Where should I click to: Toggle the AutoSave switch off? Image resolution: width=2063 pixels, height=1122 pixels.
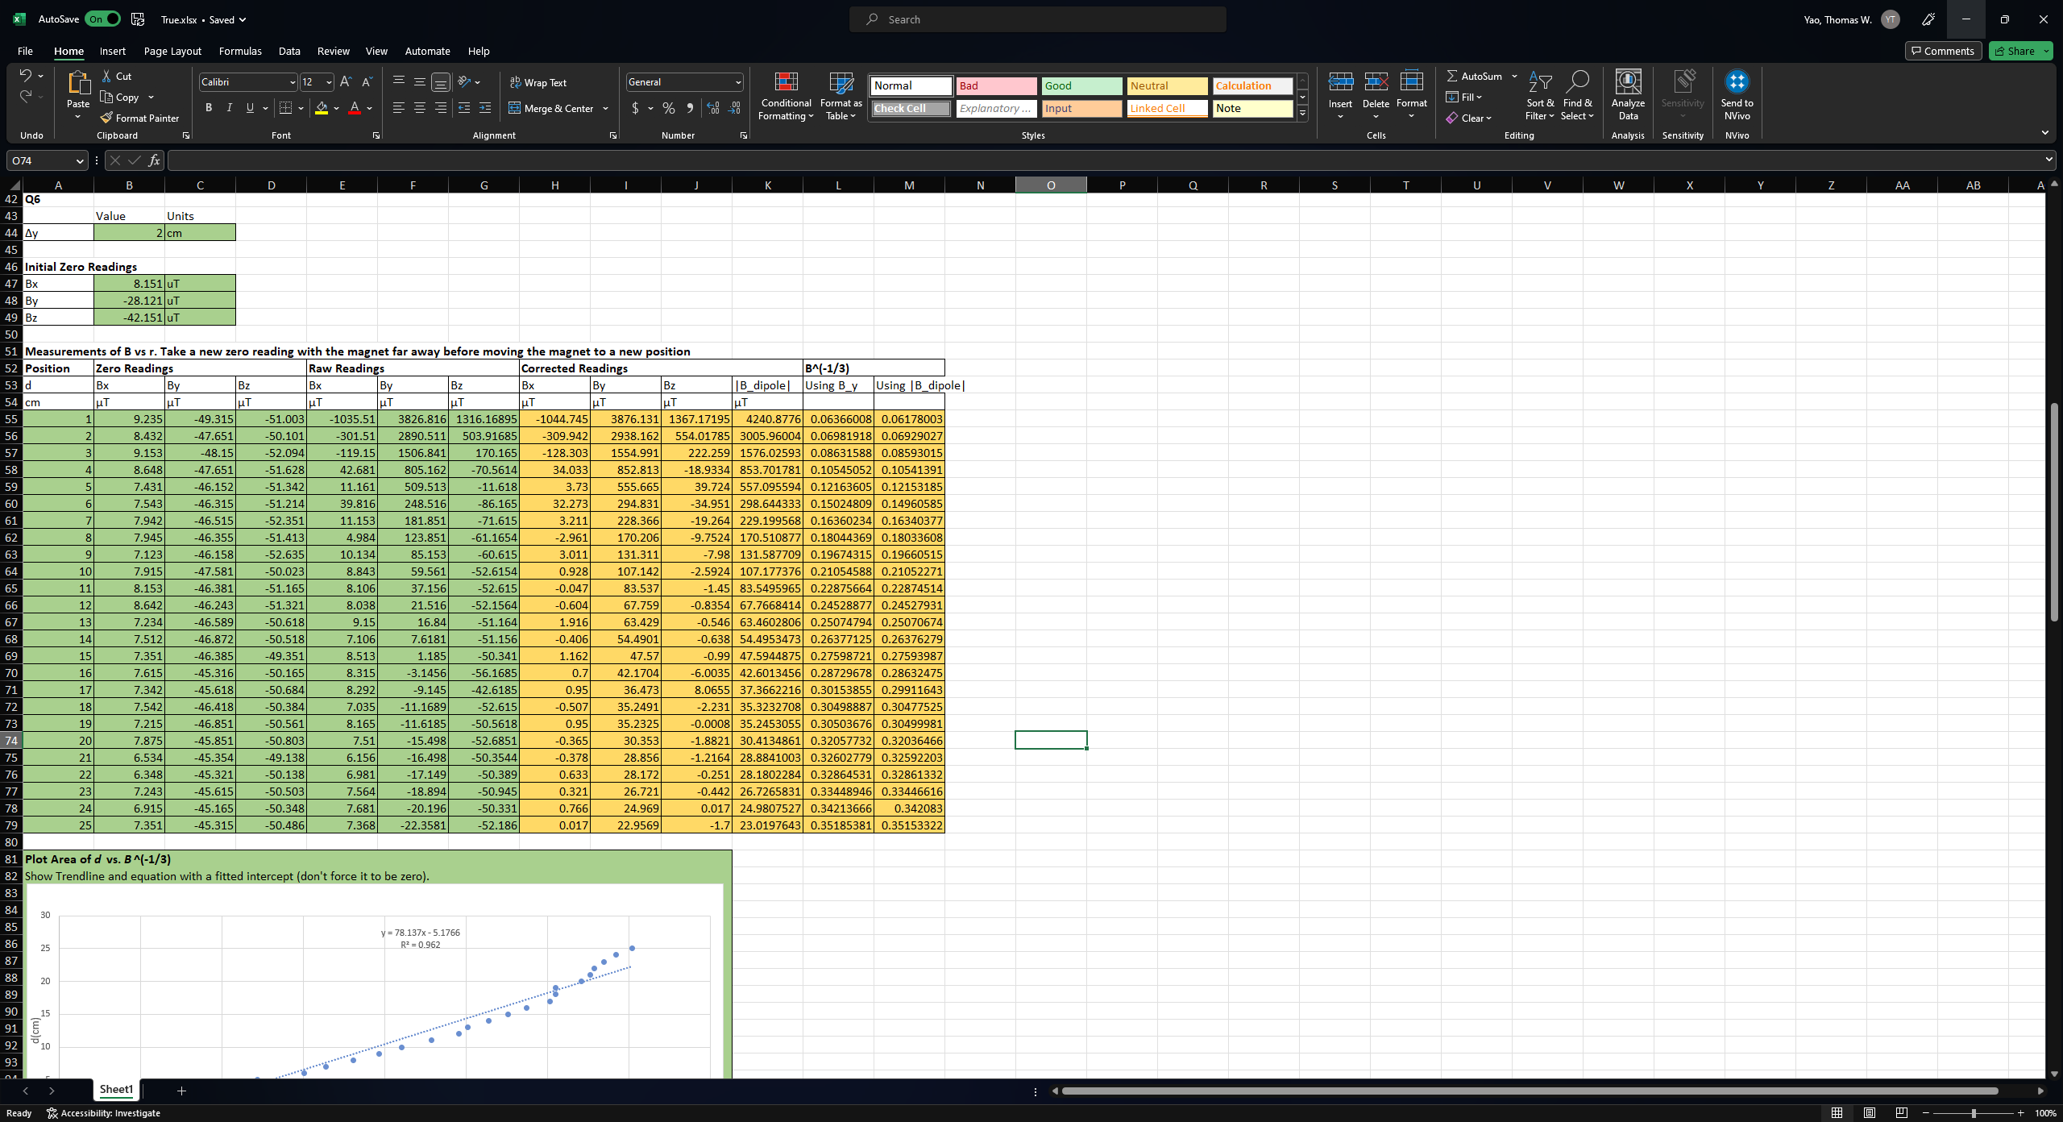[102, 19]
